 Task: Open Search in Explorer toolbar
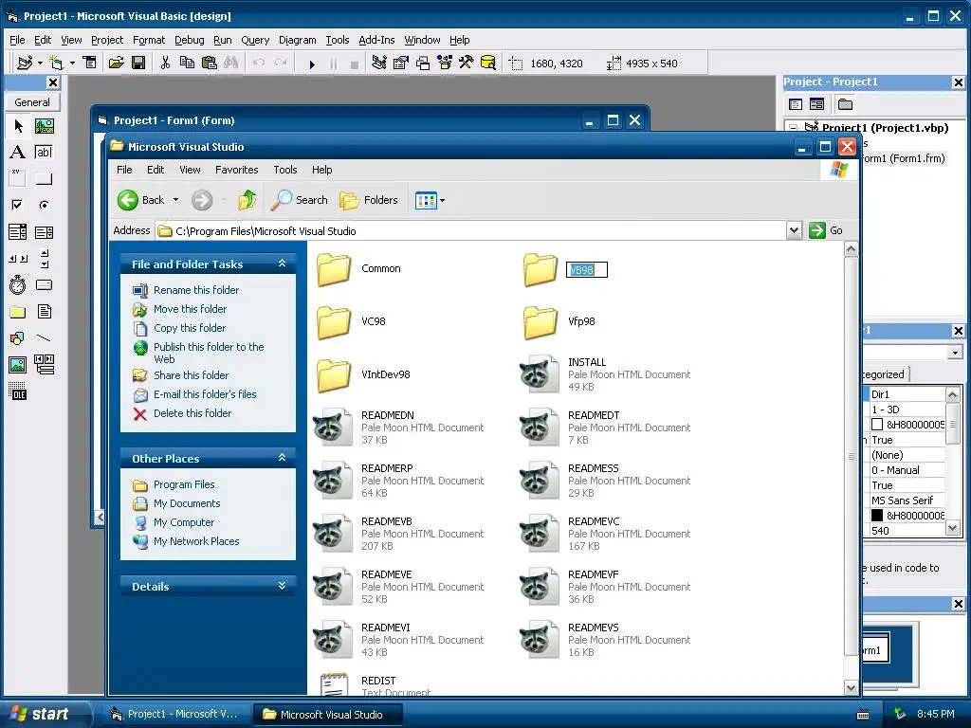tap(299, 200)
